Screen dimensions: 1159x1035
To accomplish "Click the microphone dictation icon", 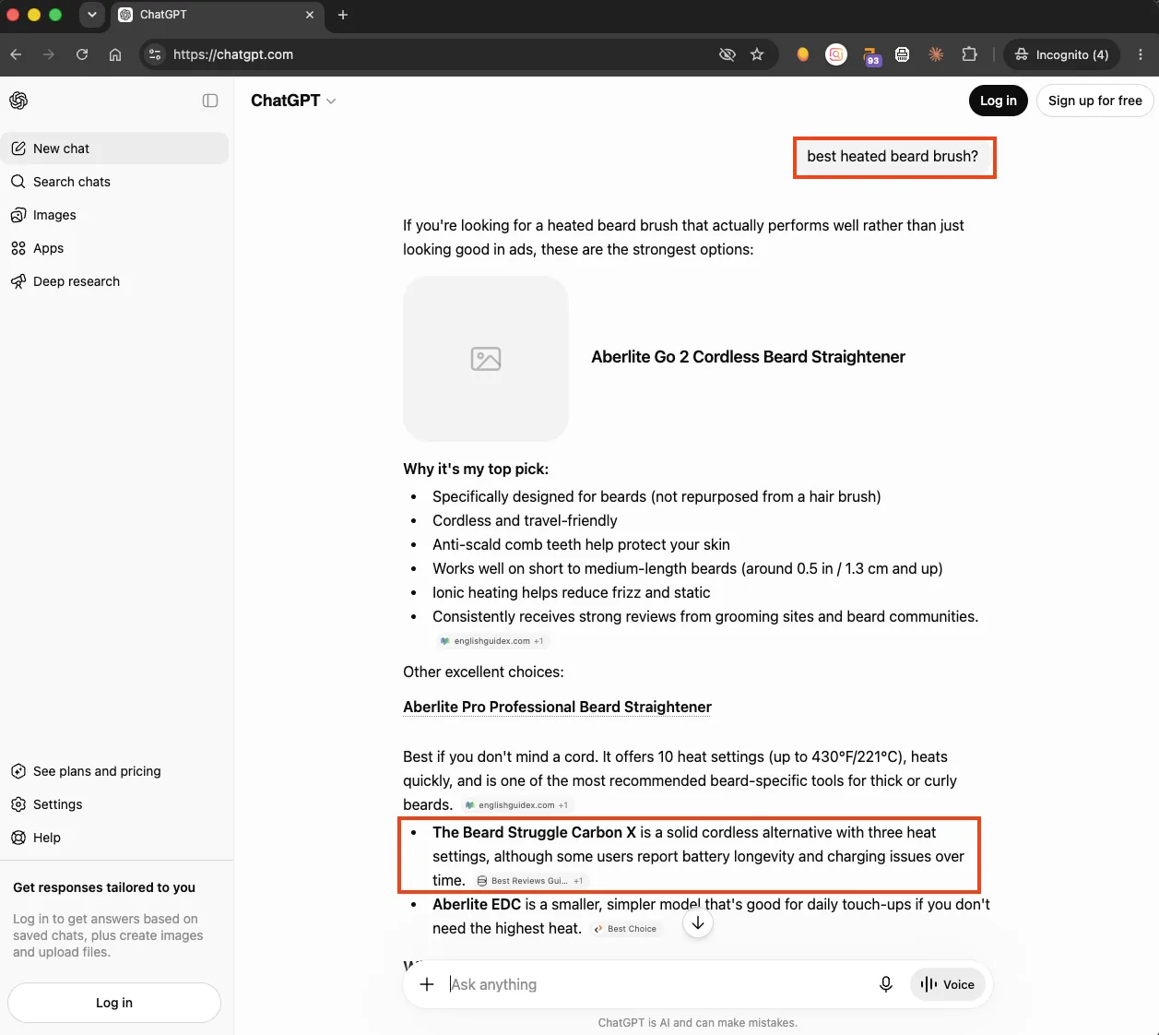I will coord(886,984).
